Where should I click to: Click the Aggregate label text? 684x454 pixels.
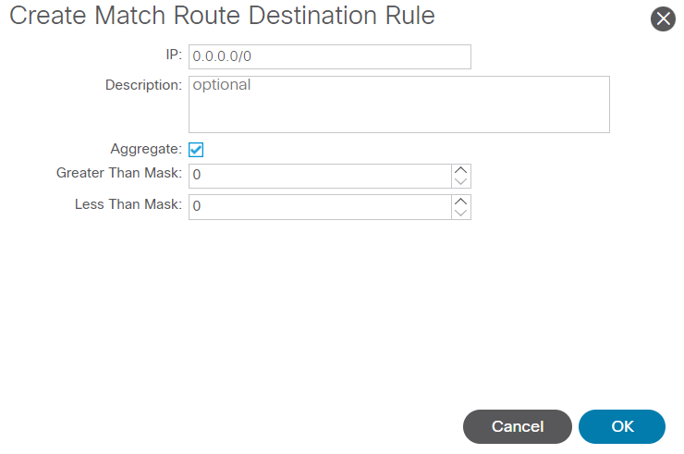pyautogui.click(x=146, y=149)
